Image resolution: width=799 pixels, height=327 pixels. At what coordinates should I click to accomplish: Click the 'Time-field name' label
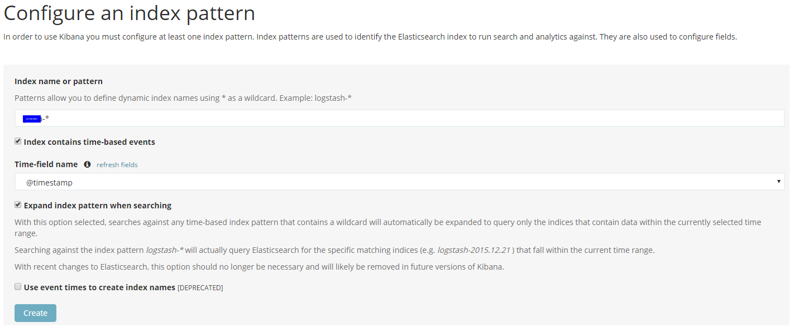(x=46, y=164)
